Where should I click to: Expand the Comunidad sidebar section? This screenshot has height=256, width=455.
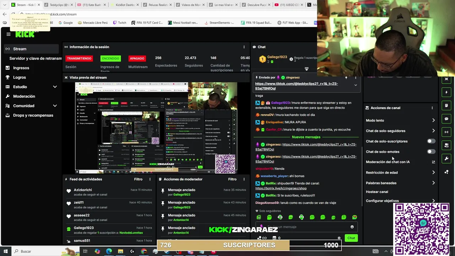coord(55,106)
